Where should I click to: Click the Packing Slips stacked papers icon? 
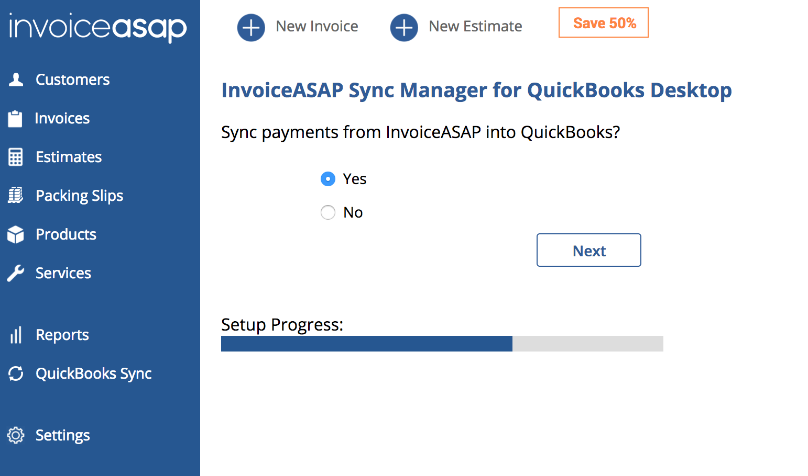(16, 196)
